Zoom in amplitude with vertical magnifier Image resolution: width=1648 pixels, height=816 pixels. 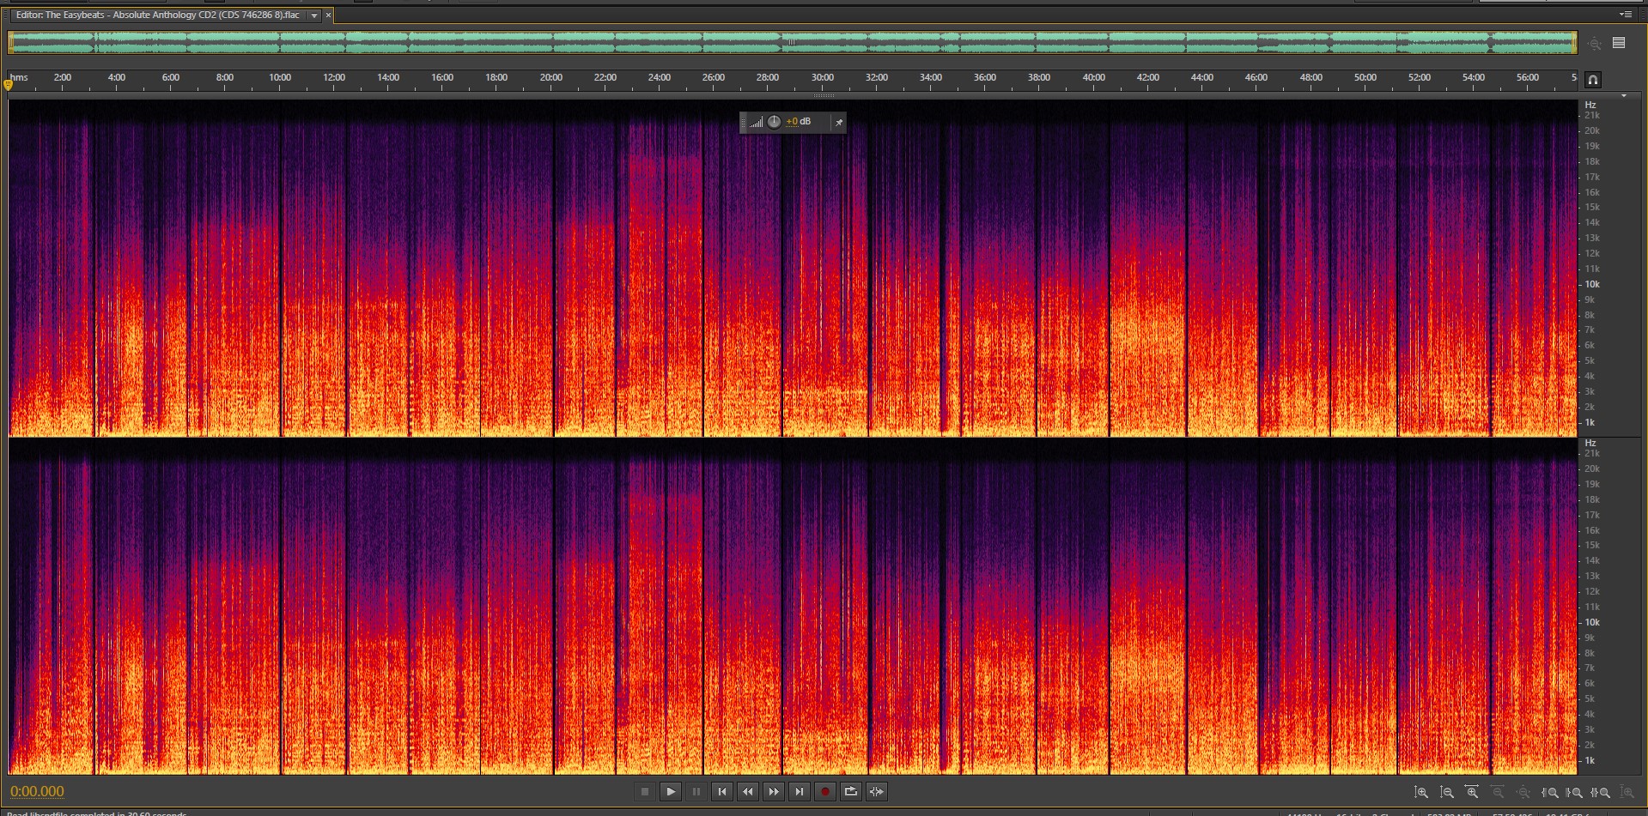(x=1421, y=793)
